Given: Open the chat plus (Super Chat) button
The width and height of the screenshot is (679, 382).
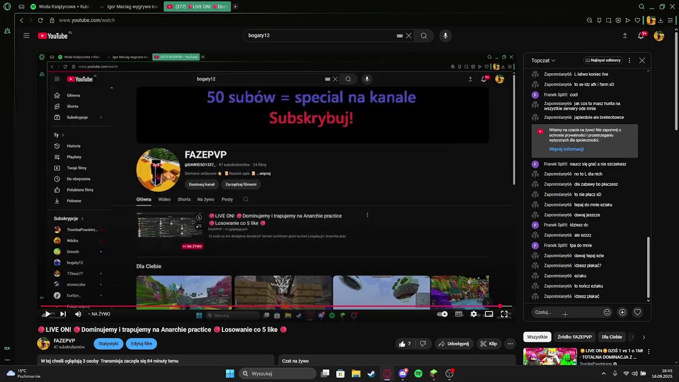Looking at the screenshot, I should click(x=622, y=312).
